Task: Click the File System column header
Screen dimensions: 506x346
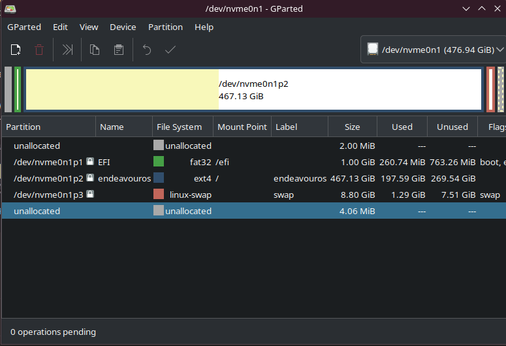Action: (183, 127)
